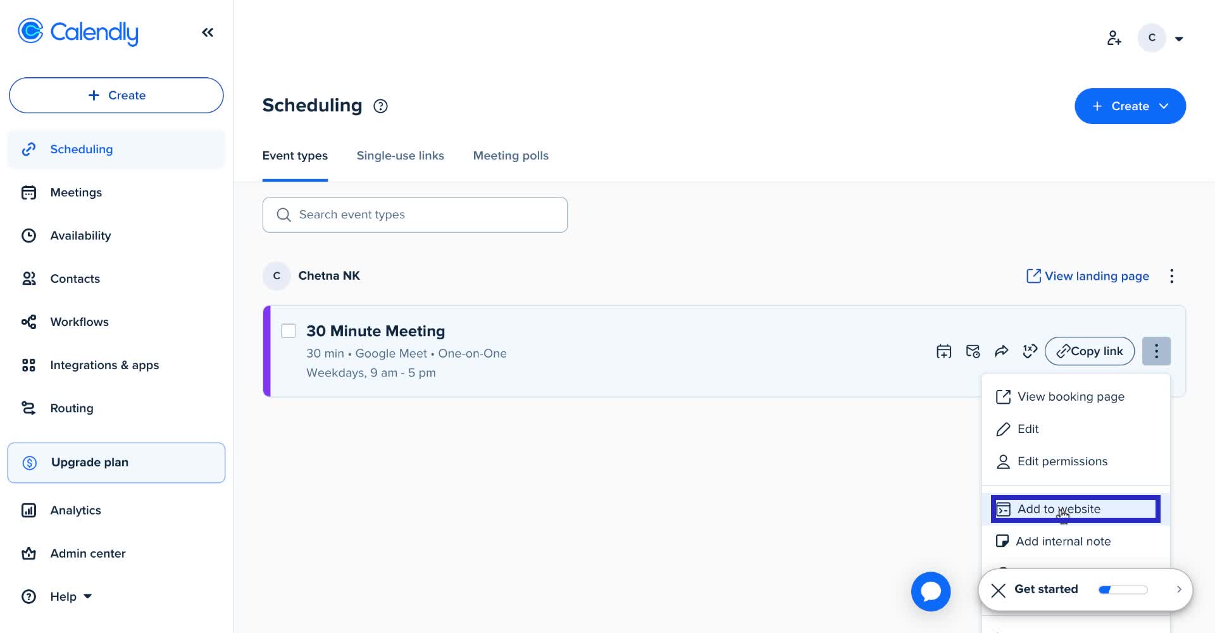1215x633 pixels.
Task: Click the invite user icon in the header
Action: tap(1114, 38)
